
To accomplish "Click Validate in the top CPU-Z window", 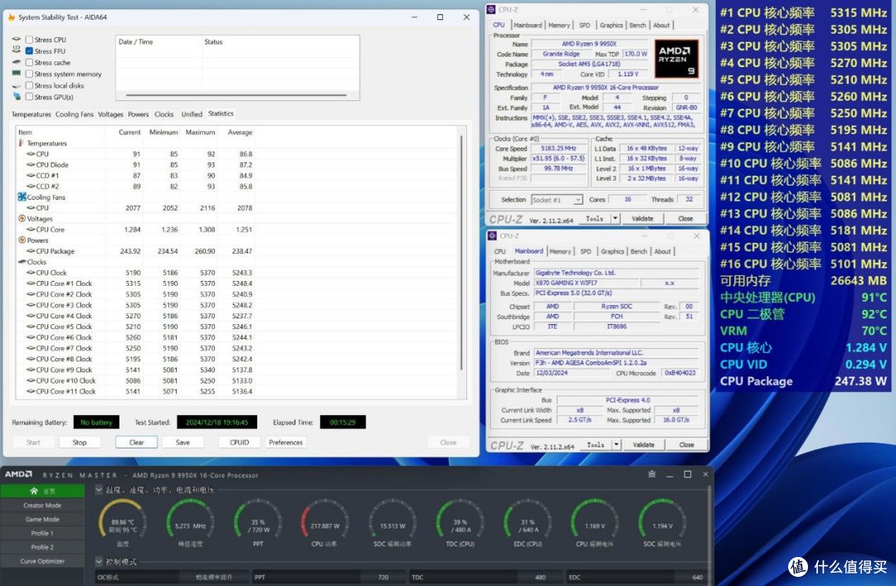I will pos(642,219).
